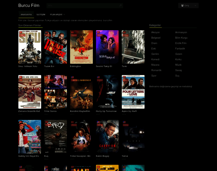
Task: Select the Fantastik category
Action: tap(180, 48)
